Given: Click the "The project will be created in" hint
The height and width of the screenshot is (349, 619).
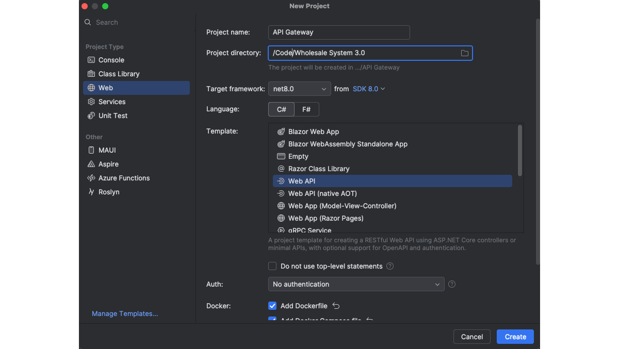Looking at the screenshot, I should point(334,68).
